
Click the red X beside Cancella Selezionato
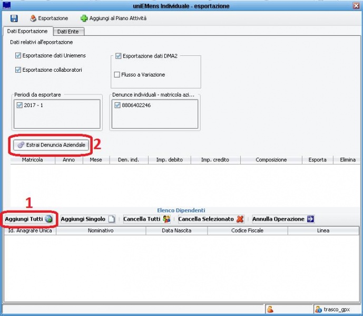(240, 219)
